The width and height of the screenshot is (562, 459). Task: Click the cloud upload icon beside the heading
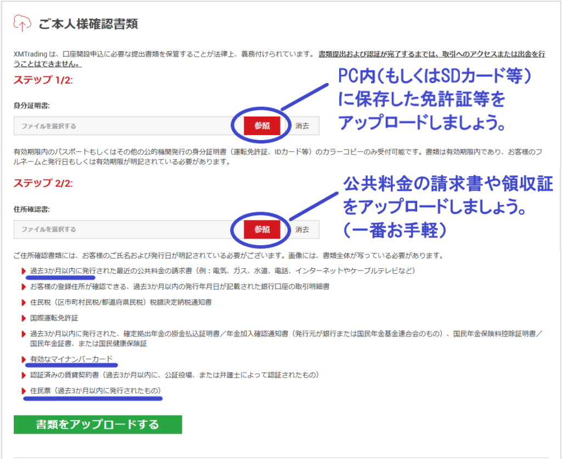pos(22,24)
